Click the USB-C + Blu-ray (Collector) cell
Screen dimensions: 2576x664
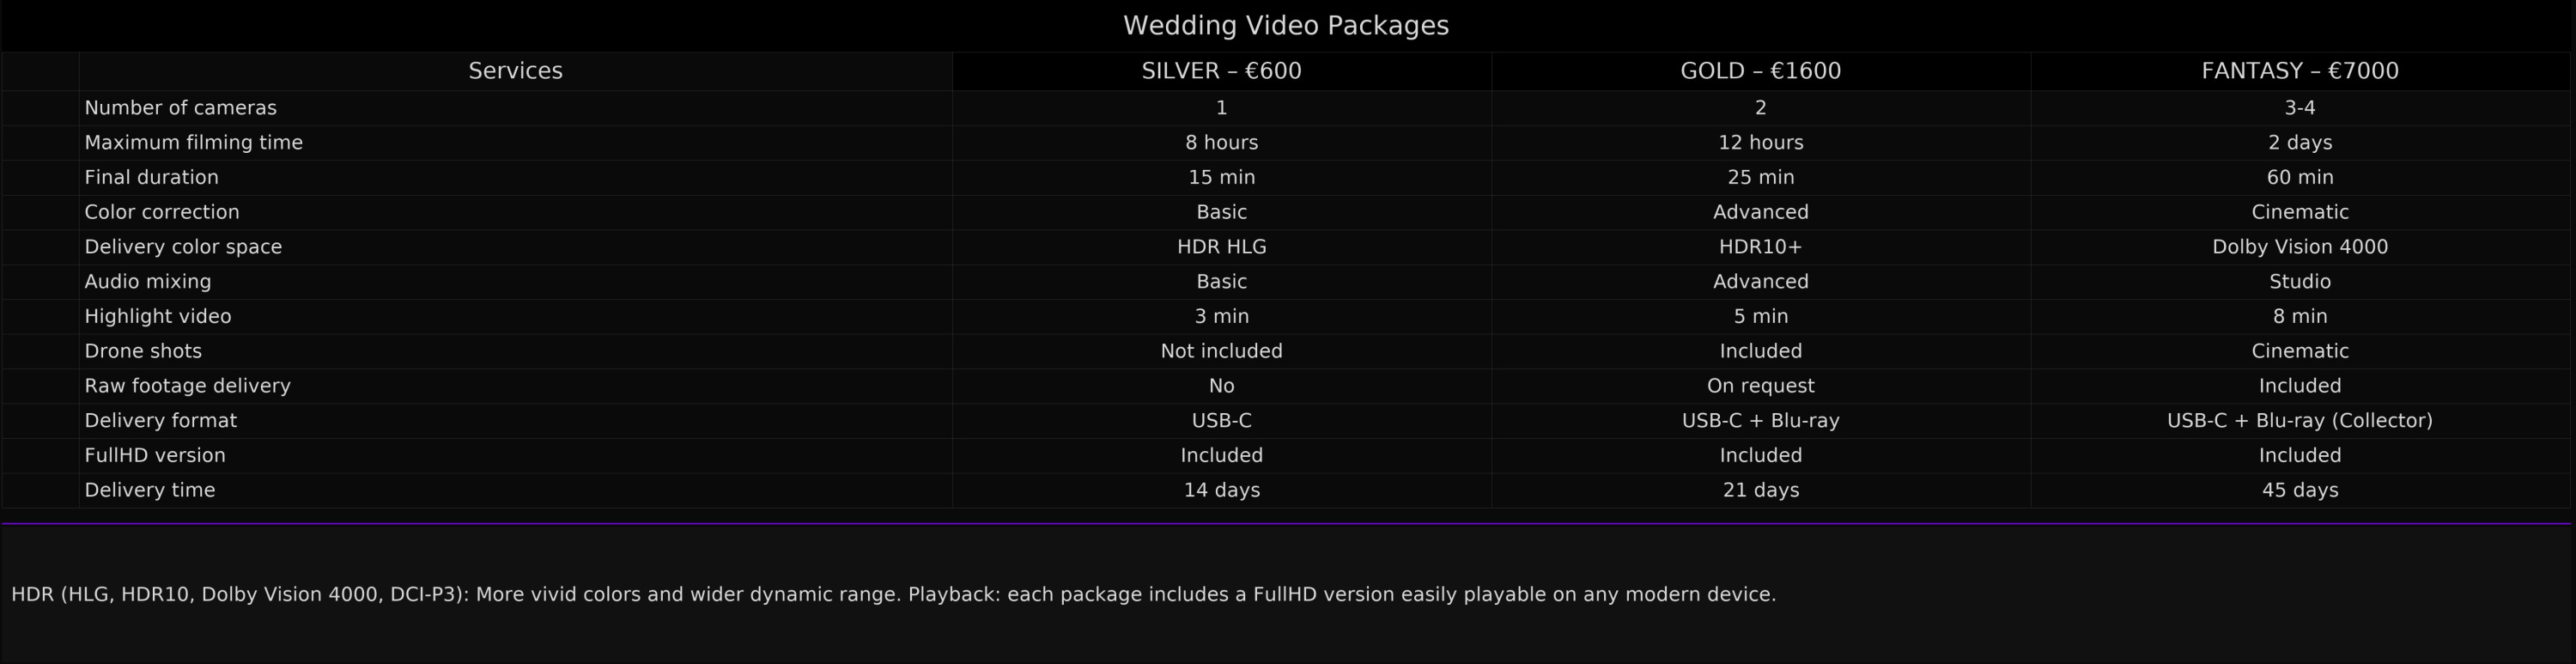(2299, 421)
